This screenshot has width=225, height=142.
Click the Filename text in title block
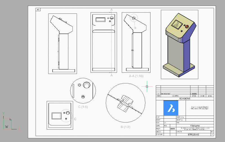(195, 126)
